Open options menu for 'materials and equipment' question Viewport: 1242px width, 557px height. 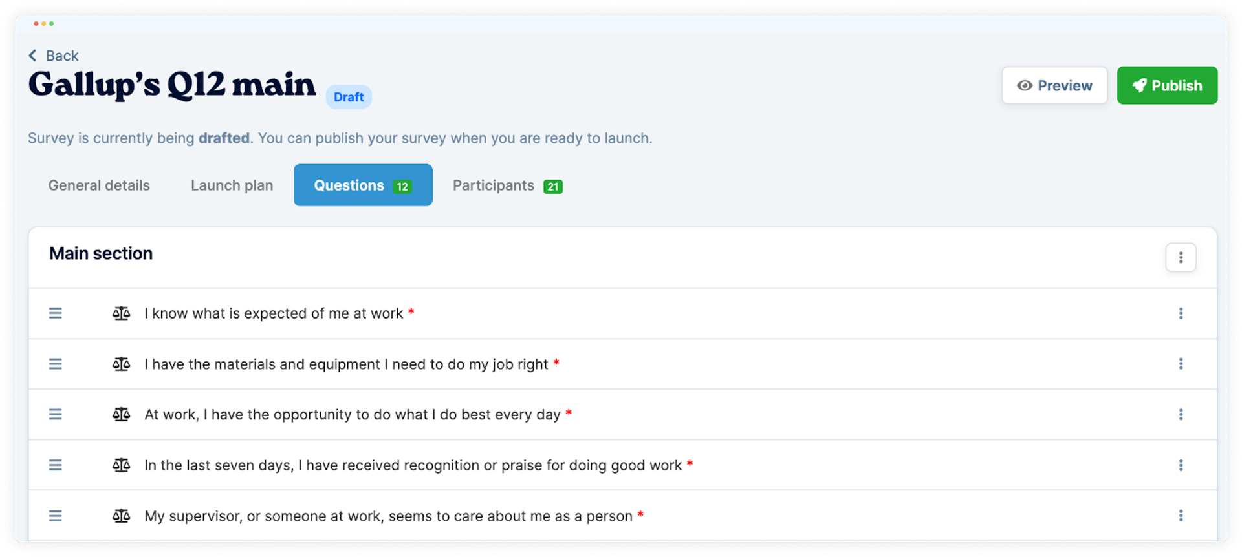point(1181,364)
